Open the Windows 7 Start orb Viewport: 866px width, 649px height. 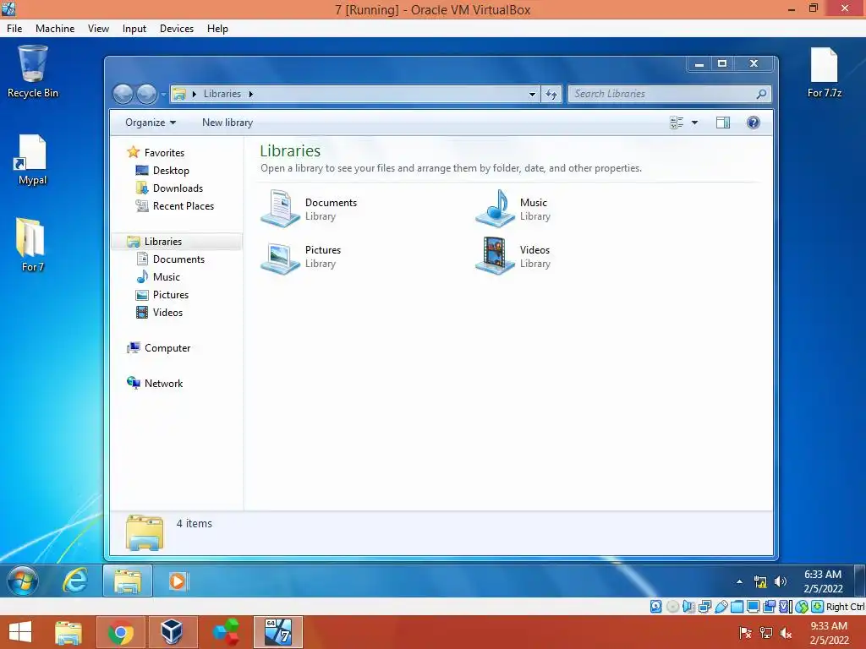[x=23, y=581]
